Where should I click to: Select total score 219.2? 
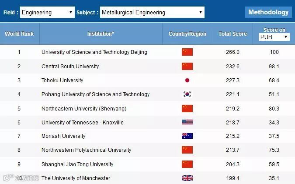[233, 109]
